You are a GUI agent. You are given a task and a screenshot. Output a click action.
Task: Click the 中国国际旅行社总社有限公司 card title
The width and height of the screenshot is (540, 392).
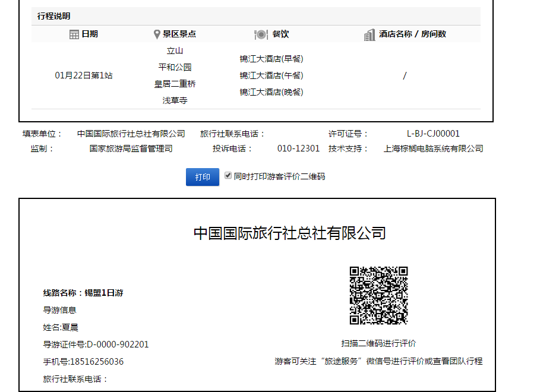pos(289,233)
